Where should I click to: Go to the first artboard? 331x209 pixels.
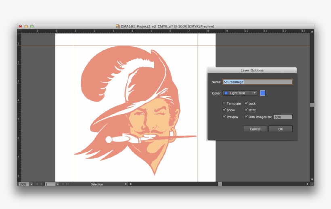point(37,184)
